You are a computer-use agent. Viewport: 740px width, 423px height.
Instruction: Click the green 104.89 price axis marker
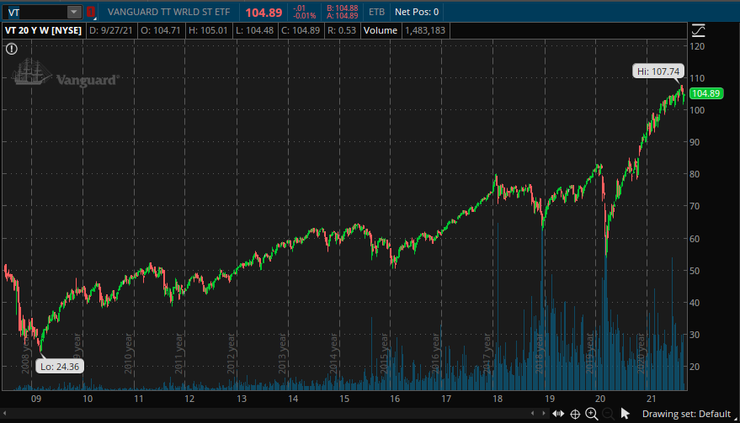coord(706,93)
